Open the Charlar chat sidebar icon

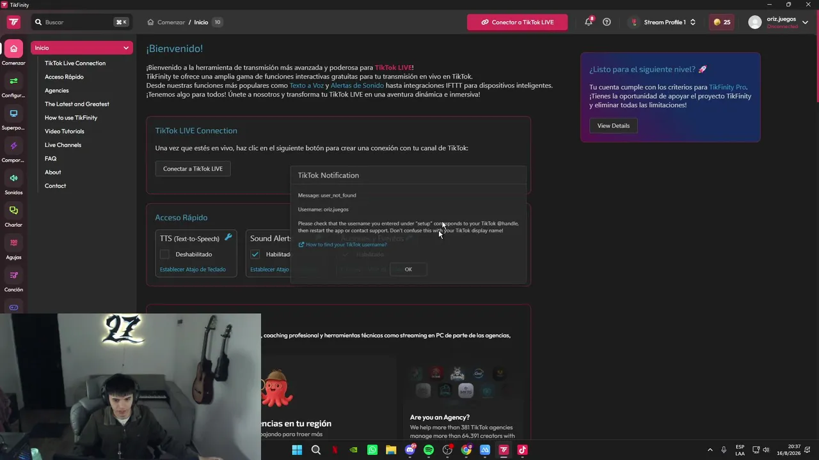(x=13, y=210)
